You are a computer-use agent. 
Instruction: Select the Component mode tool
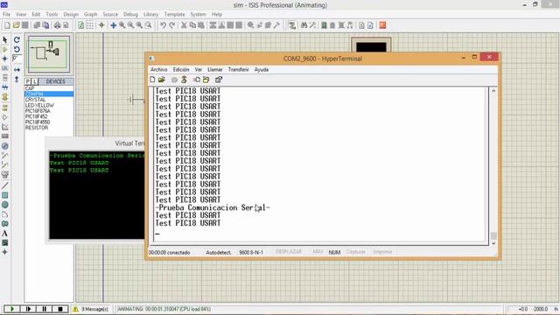pyautogui.click(x=5, y=49)
